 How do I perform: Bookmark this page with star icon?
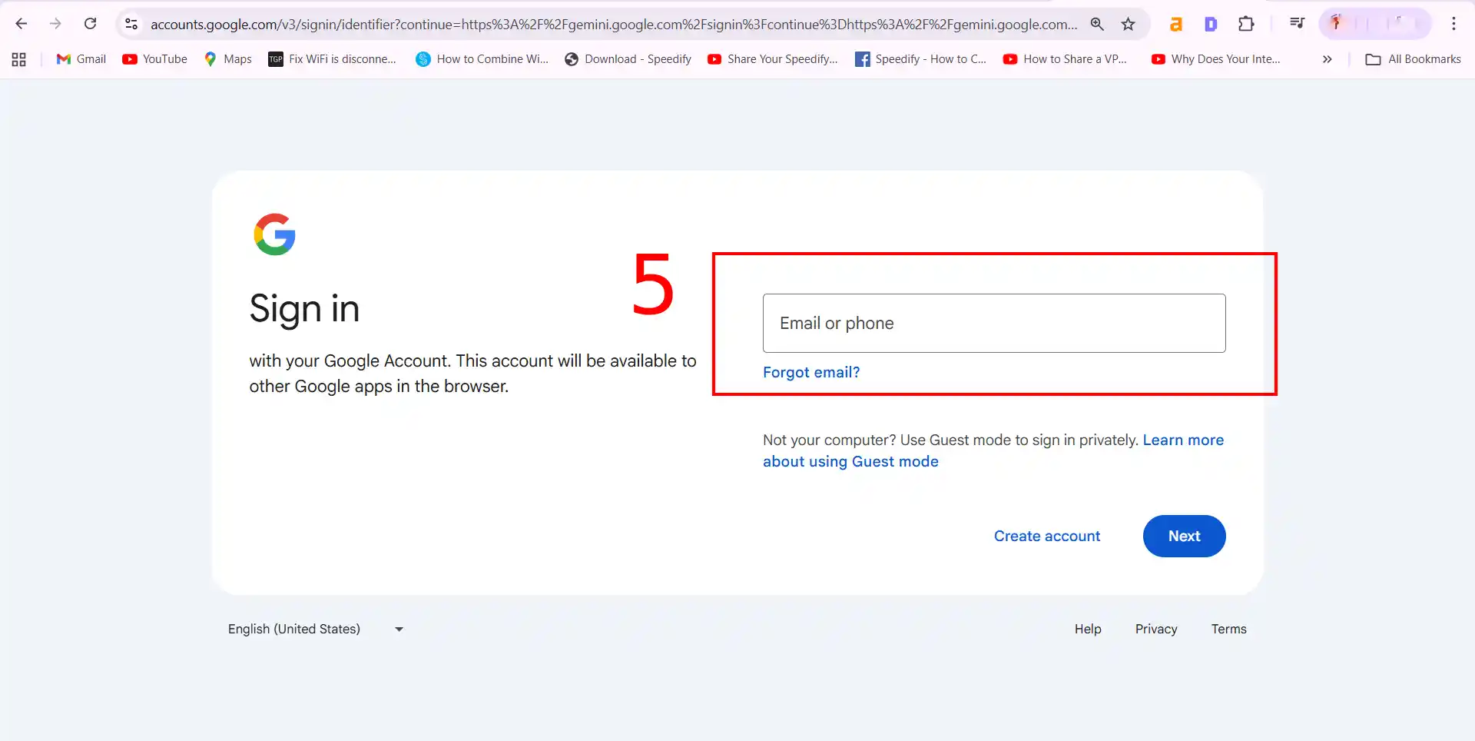click(1128, 24)
